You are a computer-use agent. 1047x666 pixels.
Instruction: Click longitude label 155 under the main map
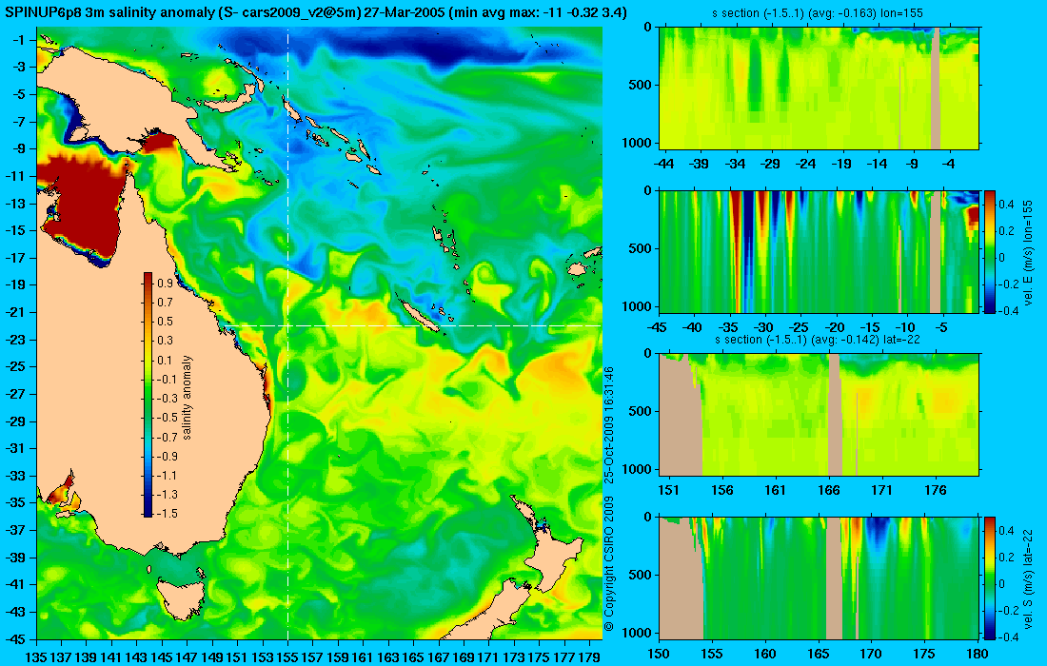coord(287,657)
